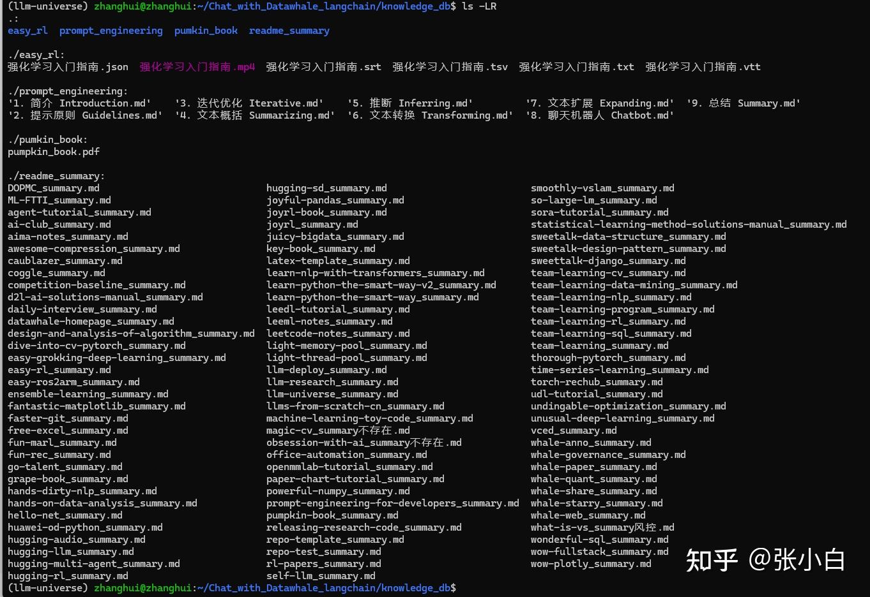Select hugging-sd_summary.md file name
Screen dimensions: 870x597
tap(326, 188)
